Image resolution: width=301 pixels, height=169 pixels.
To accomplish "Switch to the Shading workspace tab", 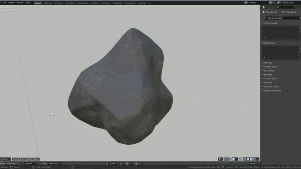I will click(95, 3).
